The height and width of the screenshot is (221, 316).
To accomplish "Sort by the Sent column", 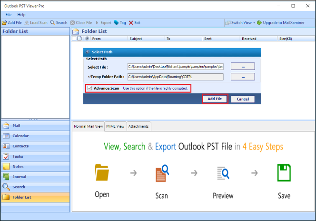I will point(221,39).
